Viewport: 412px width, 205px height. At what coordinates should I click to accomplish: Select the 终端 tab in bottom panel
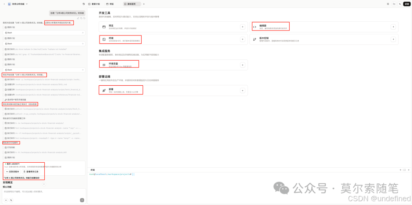point(92,170)
